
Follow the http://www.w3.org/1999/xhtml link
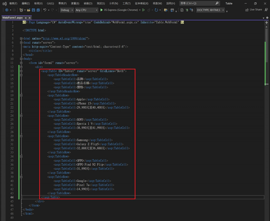64,39
